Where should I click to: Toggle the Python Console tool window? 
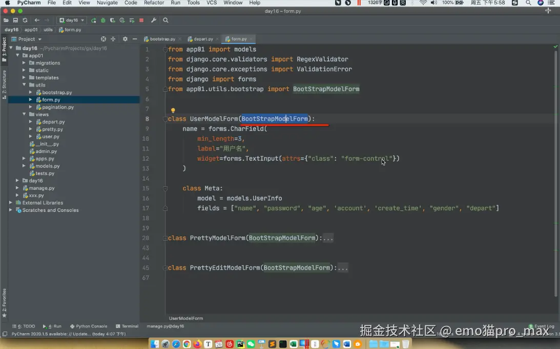tap(89, 326)
